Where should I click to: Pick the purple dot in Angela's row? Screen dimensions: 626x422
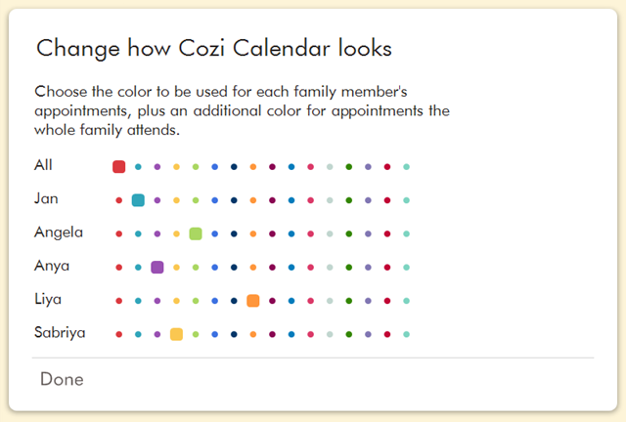157,233
